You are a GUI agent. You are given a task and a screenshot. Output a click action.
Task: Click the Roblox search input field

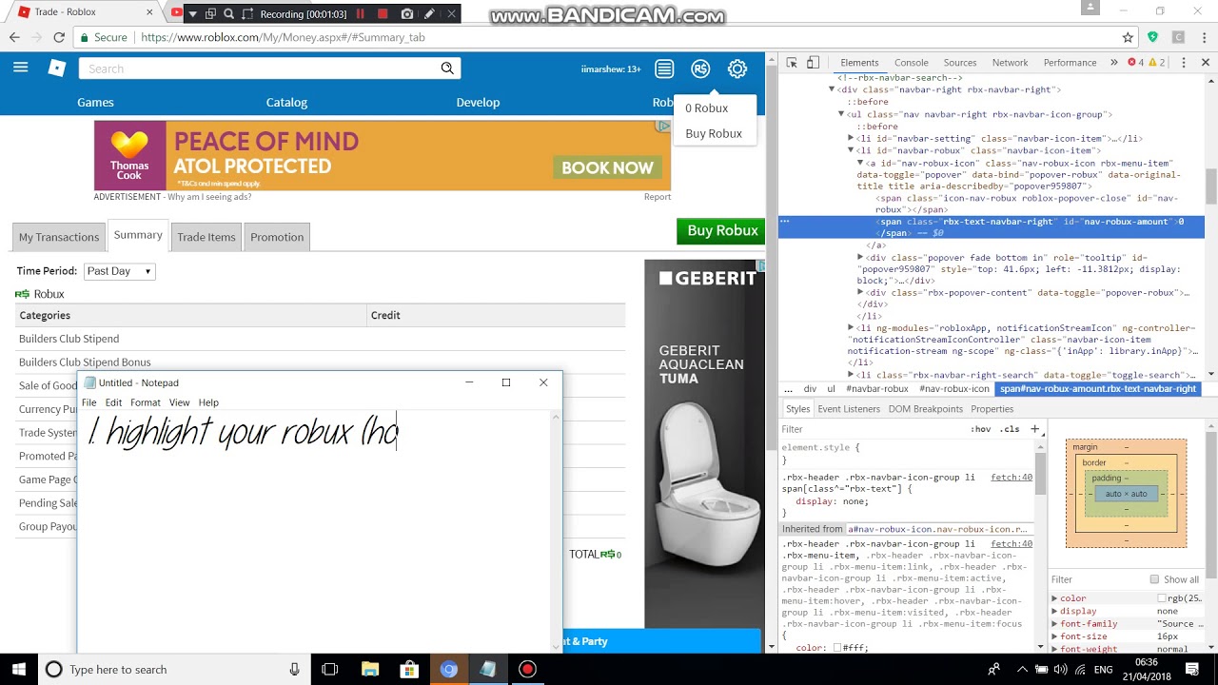[x=258, y=68]
